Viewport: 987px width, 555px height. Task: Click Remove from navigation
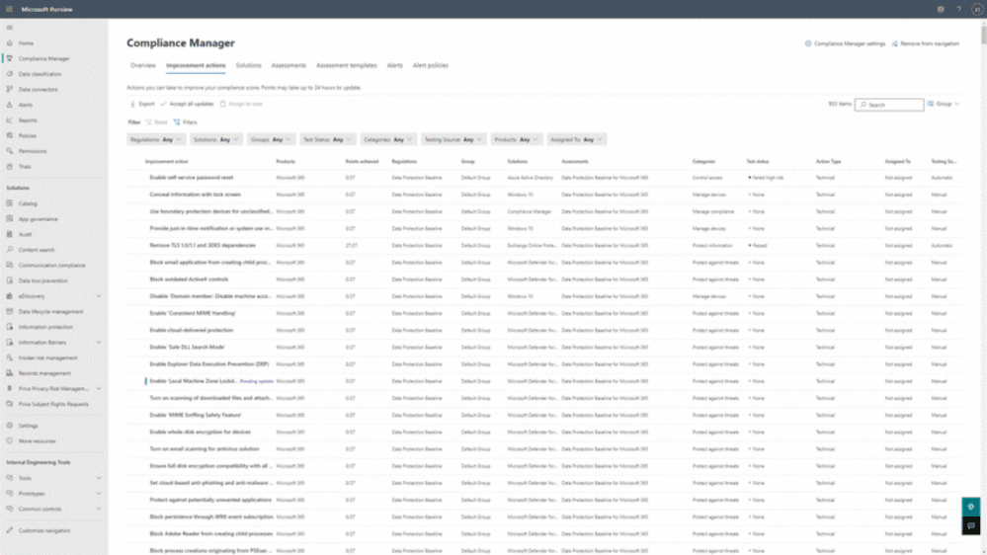(x=926, y=44)
